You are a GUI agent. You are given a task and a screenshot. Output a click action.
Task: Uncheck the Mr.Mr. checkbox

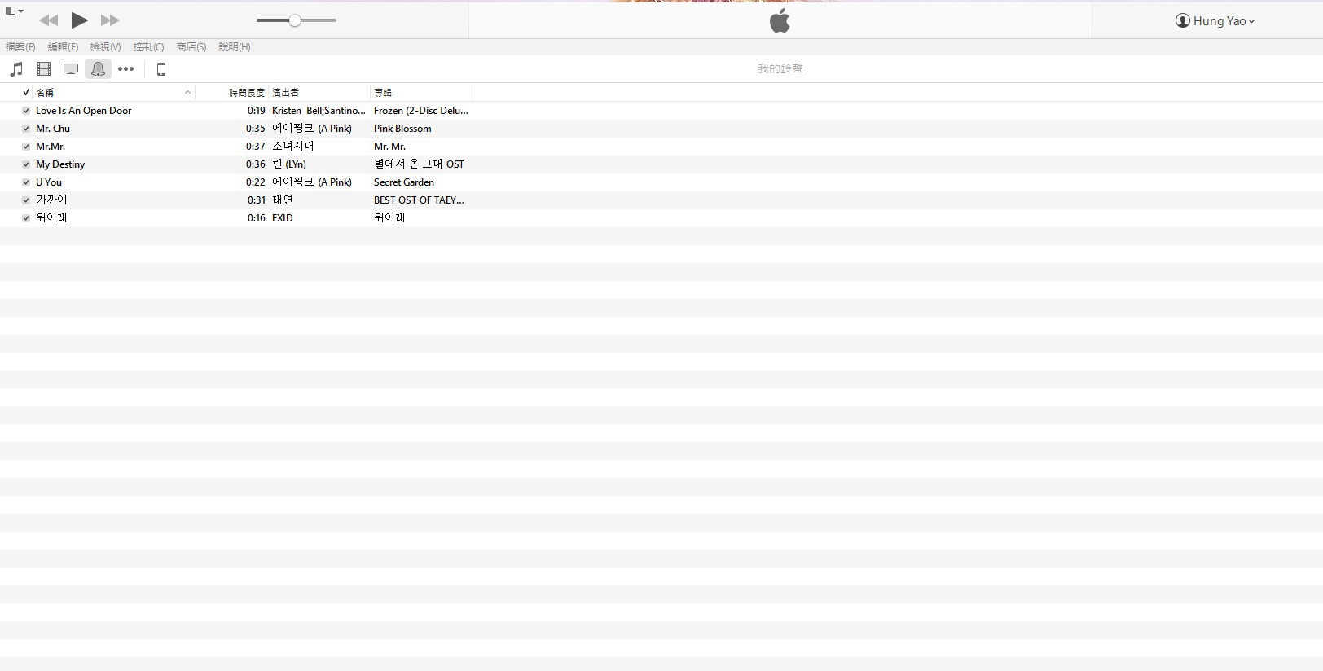26,147
